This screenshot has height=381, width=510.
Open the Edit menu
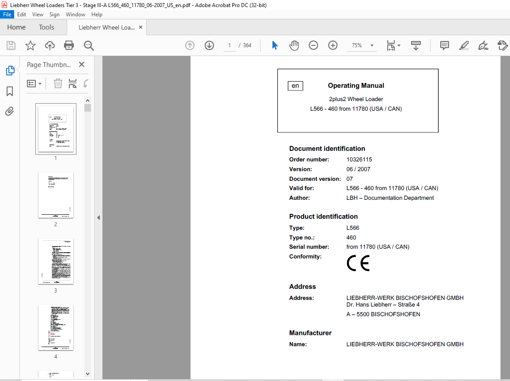pos(22,14)
